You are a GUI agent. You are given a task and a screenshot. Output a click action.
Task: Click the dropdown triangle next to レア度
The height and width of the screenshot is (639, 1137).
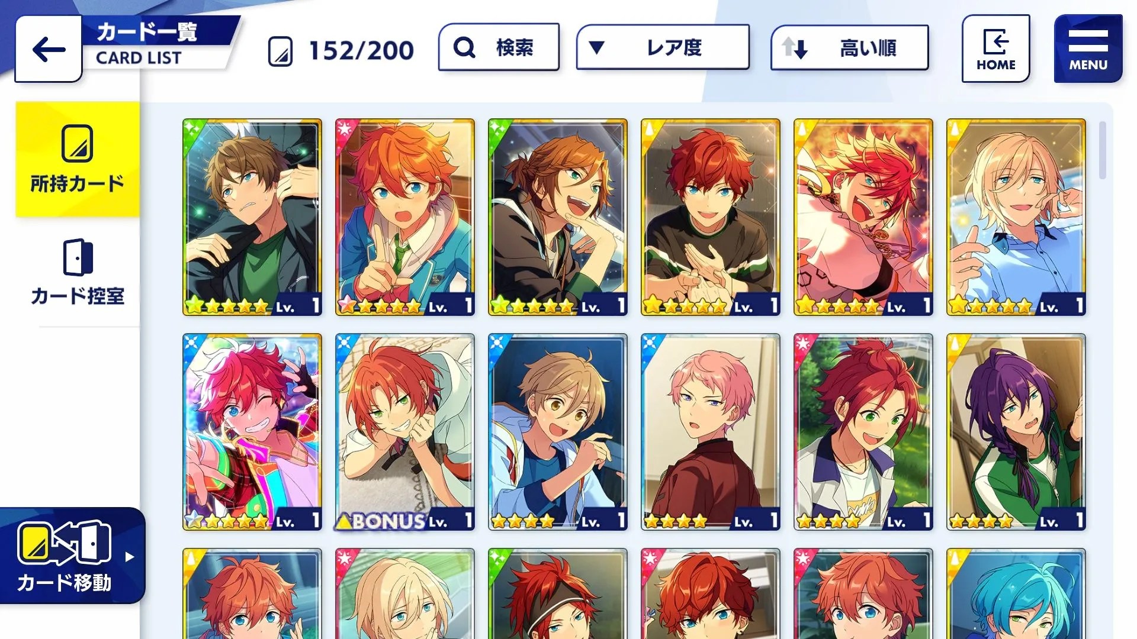596,47
